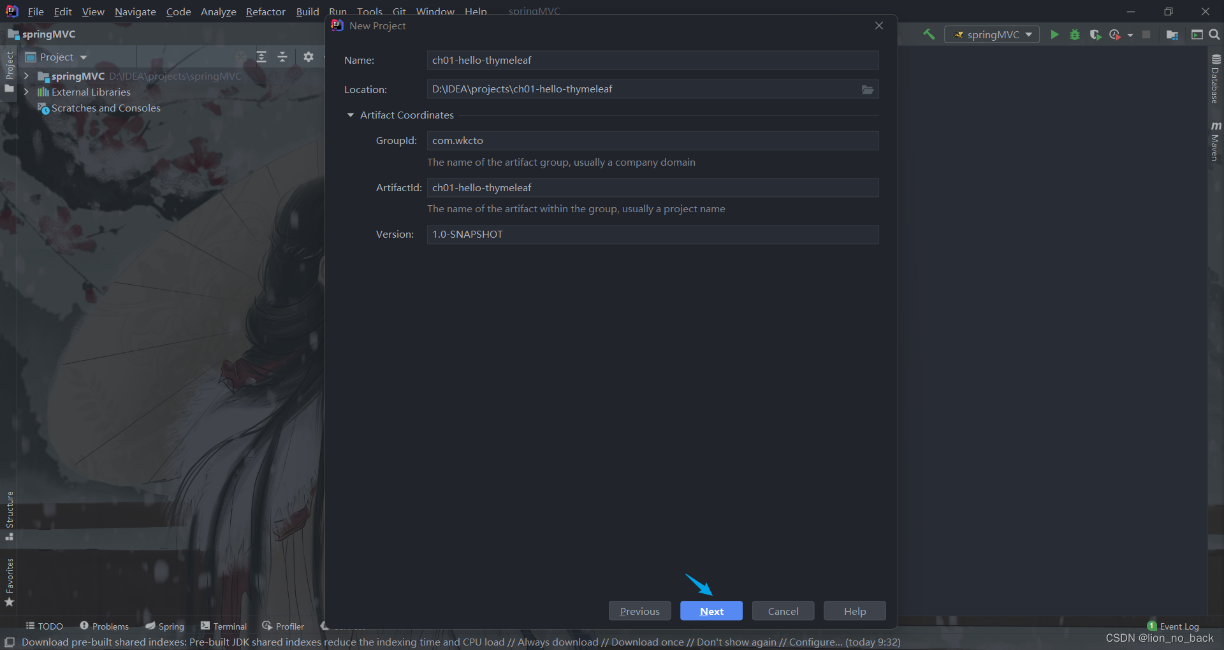Open the springMVC run configuration dropdown
Image resolution: width=1224 pixels, height=650 pixels.
(992, 34)
